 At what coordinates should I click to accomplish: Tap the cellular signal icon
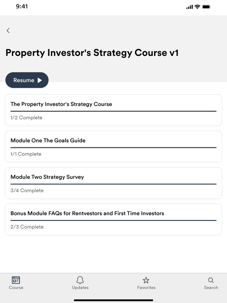click(x=189, y=6)
